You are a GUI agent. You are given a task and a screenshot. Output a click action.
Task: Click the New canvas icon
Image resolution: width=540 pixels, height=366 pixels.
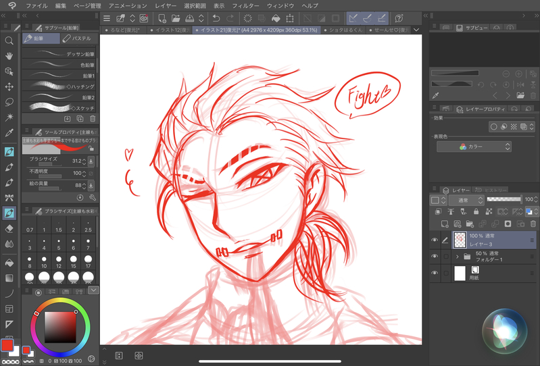pyautogui.click(x=162, y=18)
